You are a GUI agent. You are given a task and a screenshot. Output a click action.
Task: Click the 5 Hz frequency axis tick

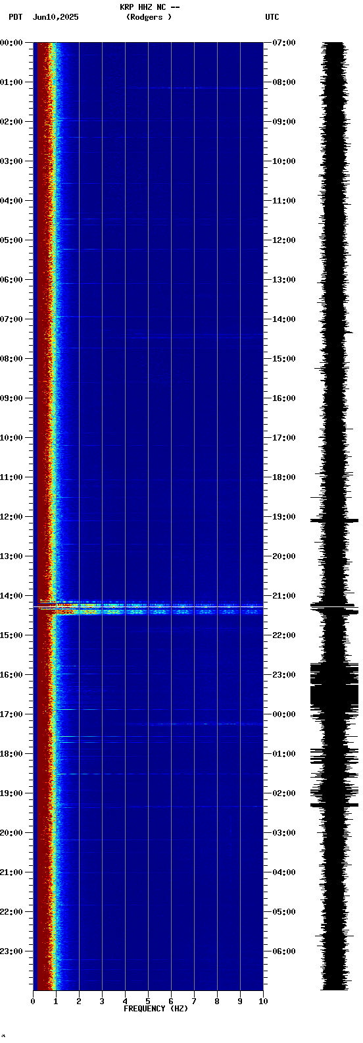148,1002
